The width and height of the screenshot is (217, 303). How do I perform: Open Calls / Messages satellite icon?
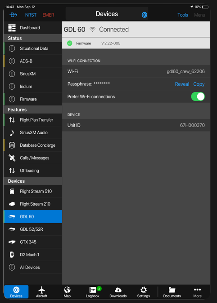(x=12, y=158)
